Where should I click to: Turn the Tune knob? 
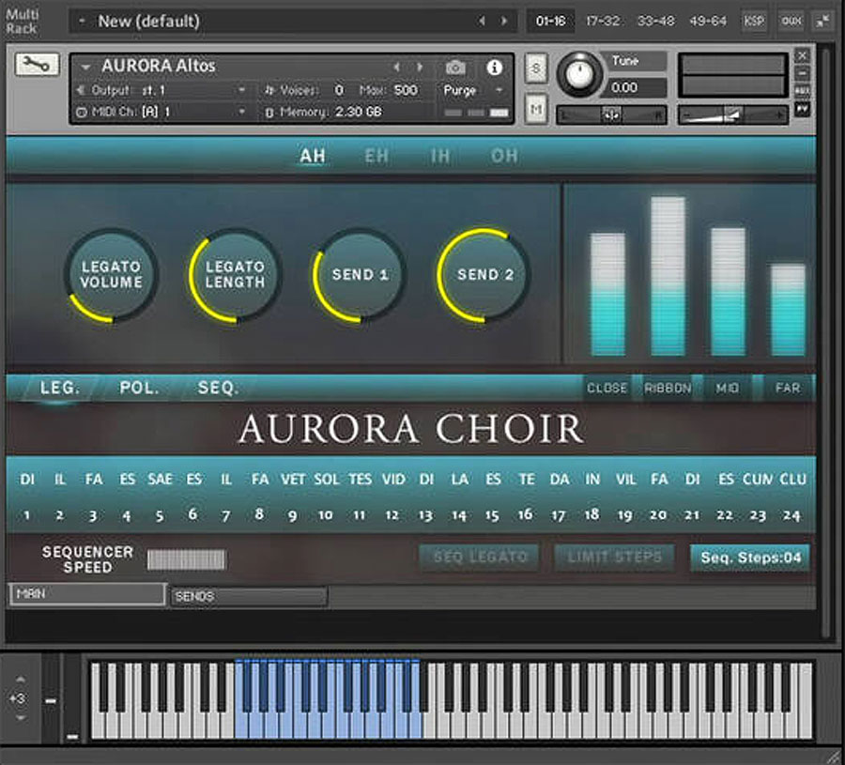coord(579,75)
